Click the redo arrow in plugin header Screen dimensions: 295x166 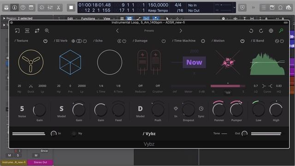click(x=261, y=31)
